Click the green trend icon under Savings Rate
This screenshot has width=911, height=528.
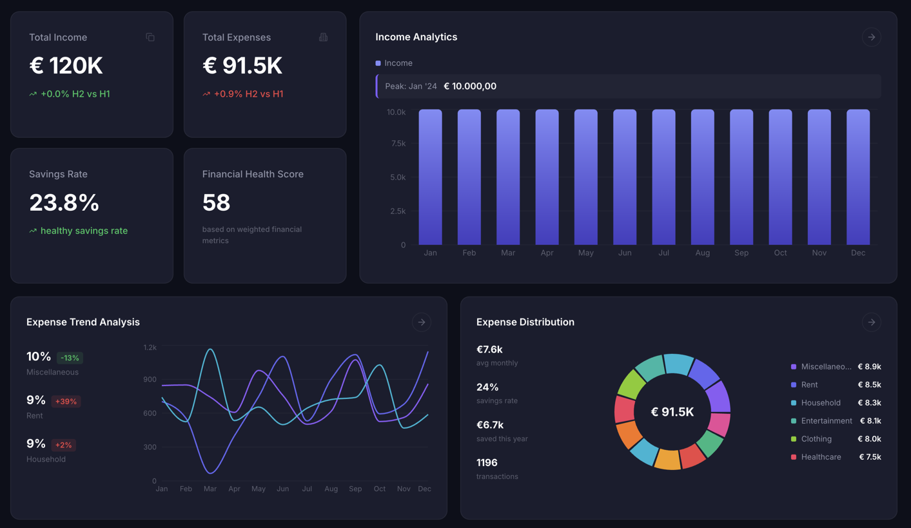pos(33,231)
